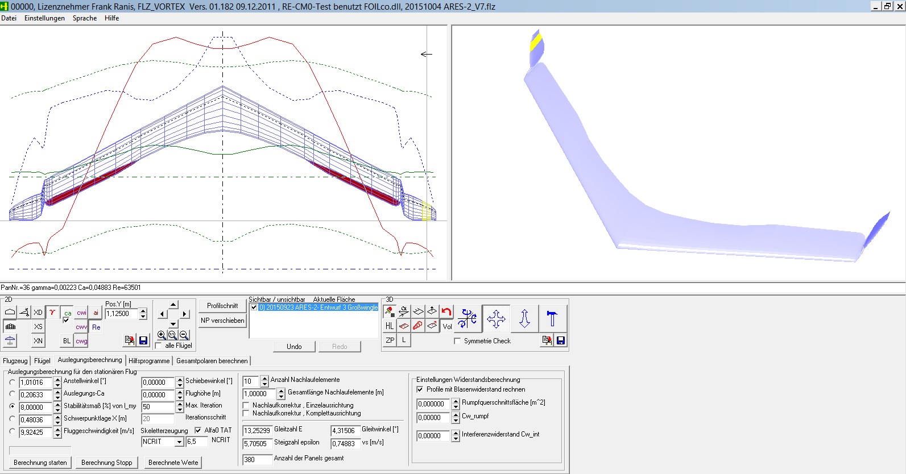Image resolution: width=906 pixels, height=474 pixels.
Task: Select the 3D rotate axes tool
Action: point(468,319)
